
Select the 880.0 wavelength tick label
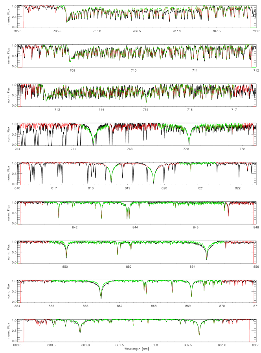[17, 345]
